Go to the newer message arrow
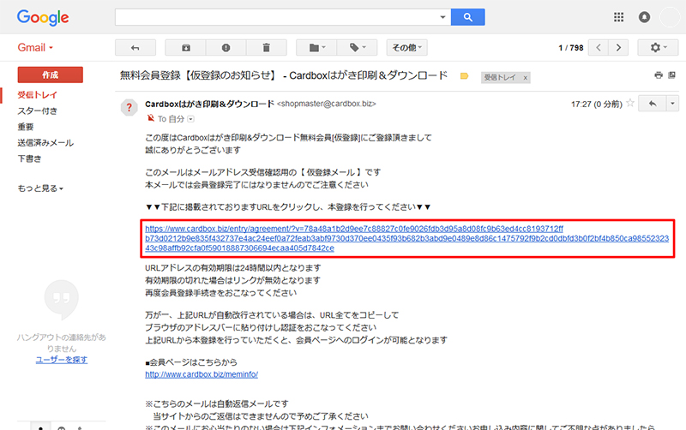 pos(599,48)
